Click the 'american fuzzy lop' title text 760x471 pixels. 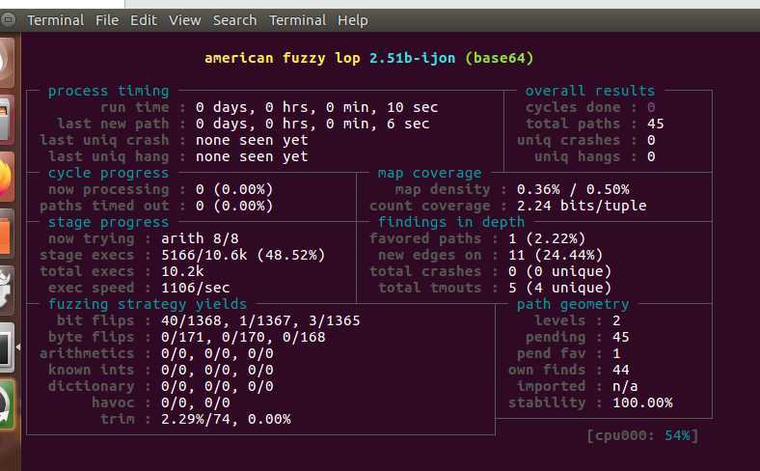(282, 58)
